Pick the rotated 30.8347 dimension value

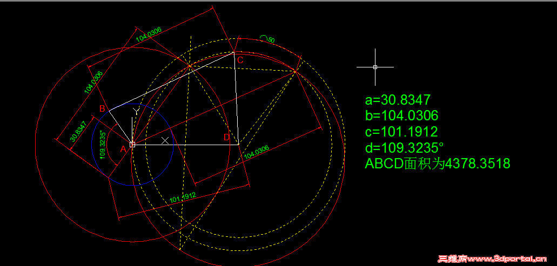[x=79, y=132]
